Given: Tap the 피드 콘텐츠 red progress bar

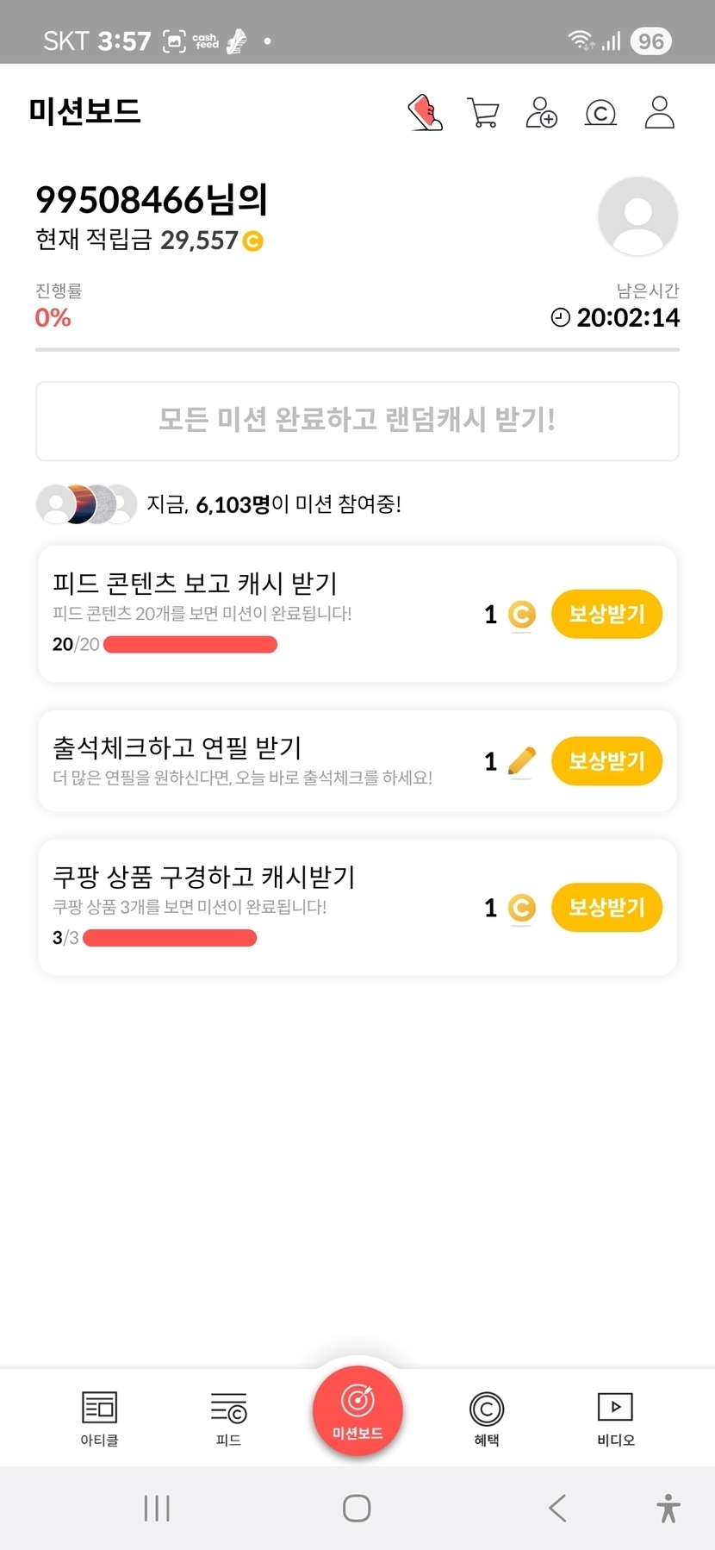Looking at the screenshot, I should coord(190,644).
